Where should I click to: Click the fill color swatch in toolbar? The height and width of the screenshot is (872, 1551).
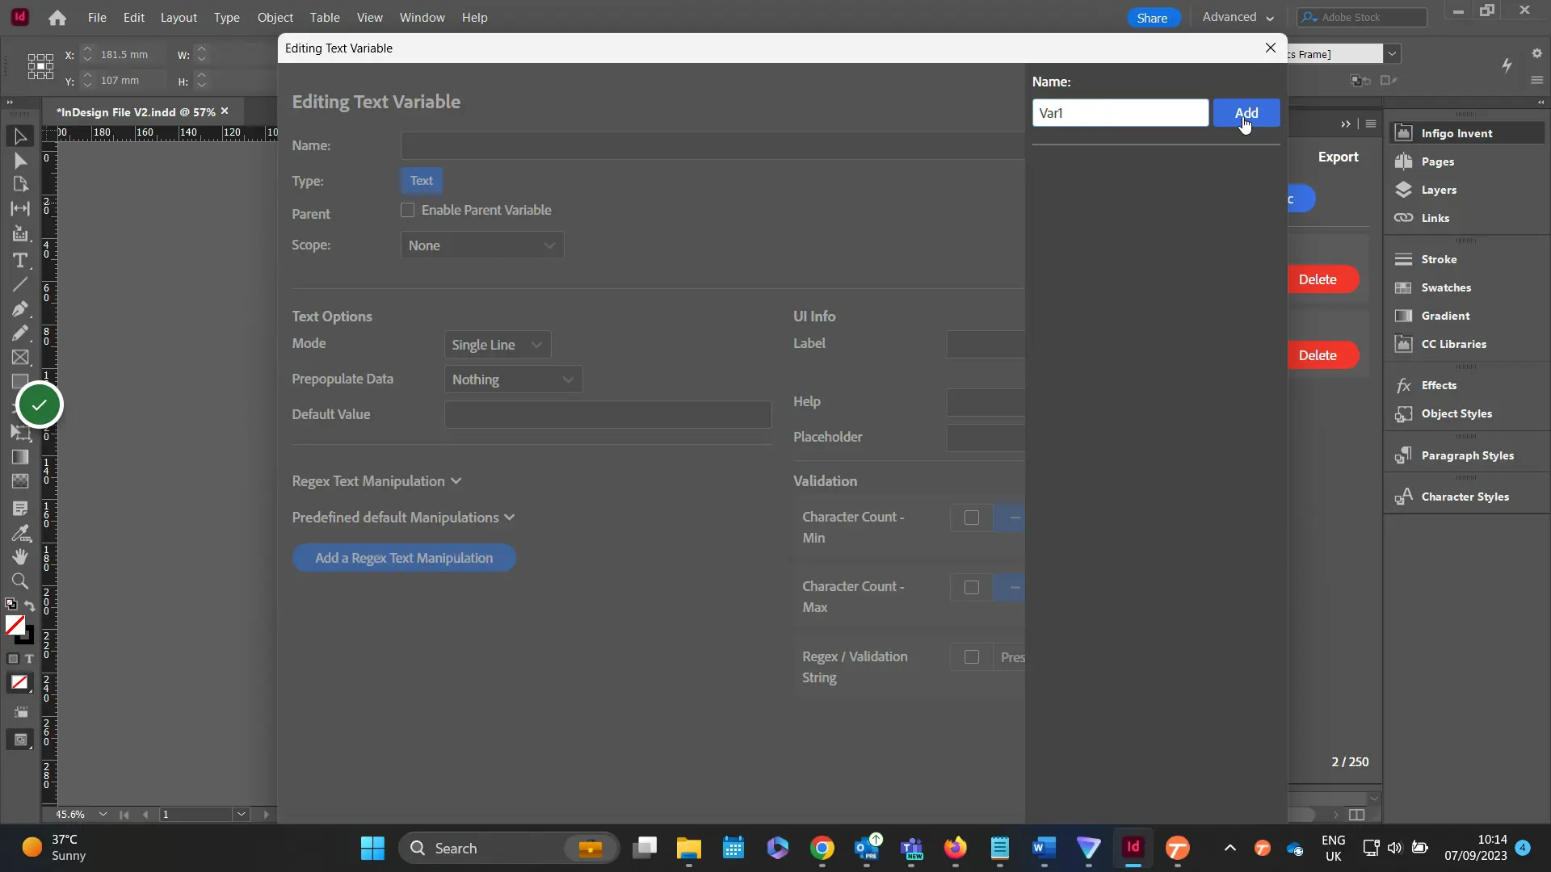15,625
